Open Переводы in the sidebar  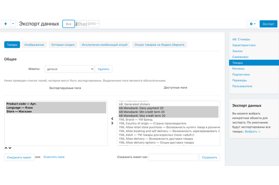[239, 80]
